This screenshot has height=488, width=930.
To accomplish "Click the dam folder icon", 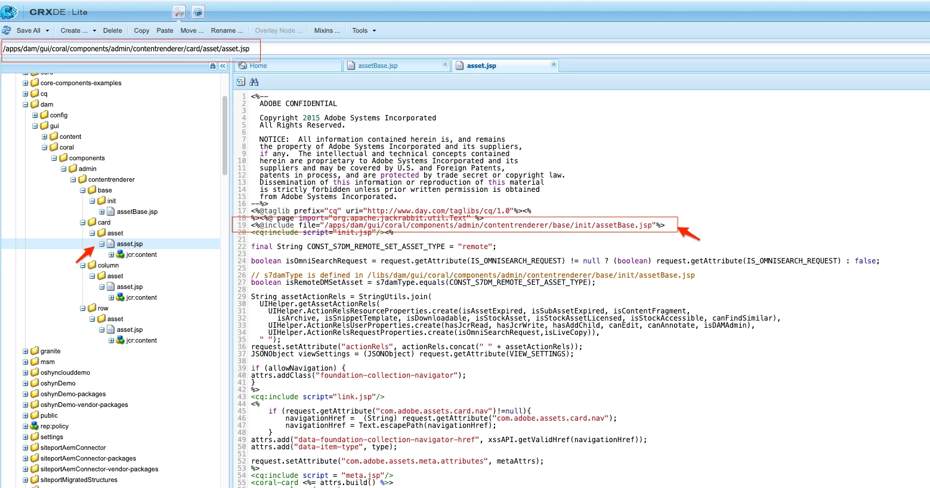I will pyautogui.click(x=35, y=104).
